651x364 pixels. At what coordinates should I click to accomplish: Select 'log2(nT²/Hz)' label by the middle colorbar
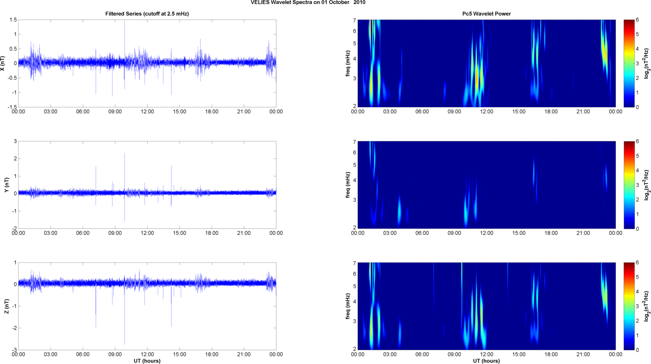click(646, 185)
